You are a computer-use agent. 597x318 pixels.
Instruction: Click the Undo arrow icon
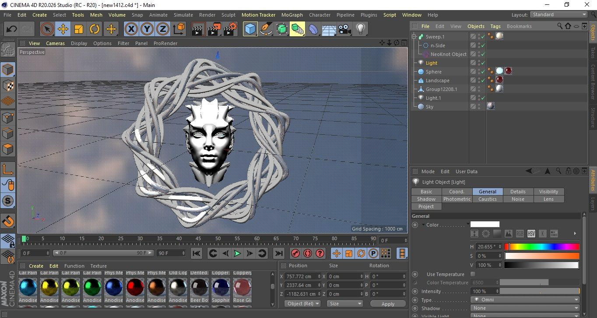coord(12,29)
